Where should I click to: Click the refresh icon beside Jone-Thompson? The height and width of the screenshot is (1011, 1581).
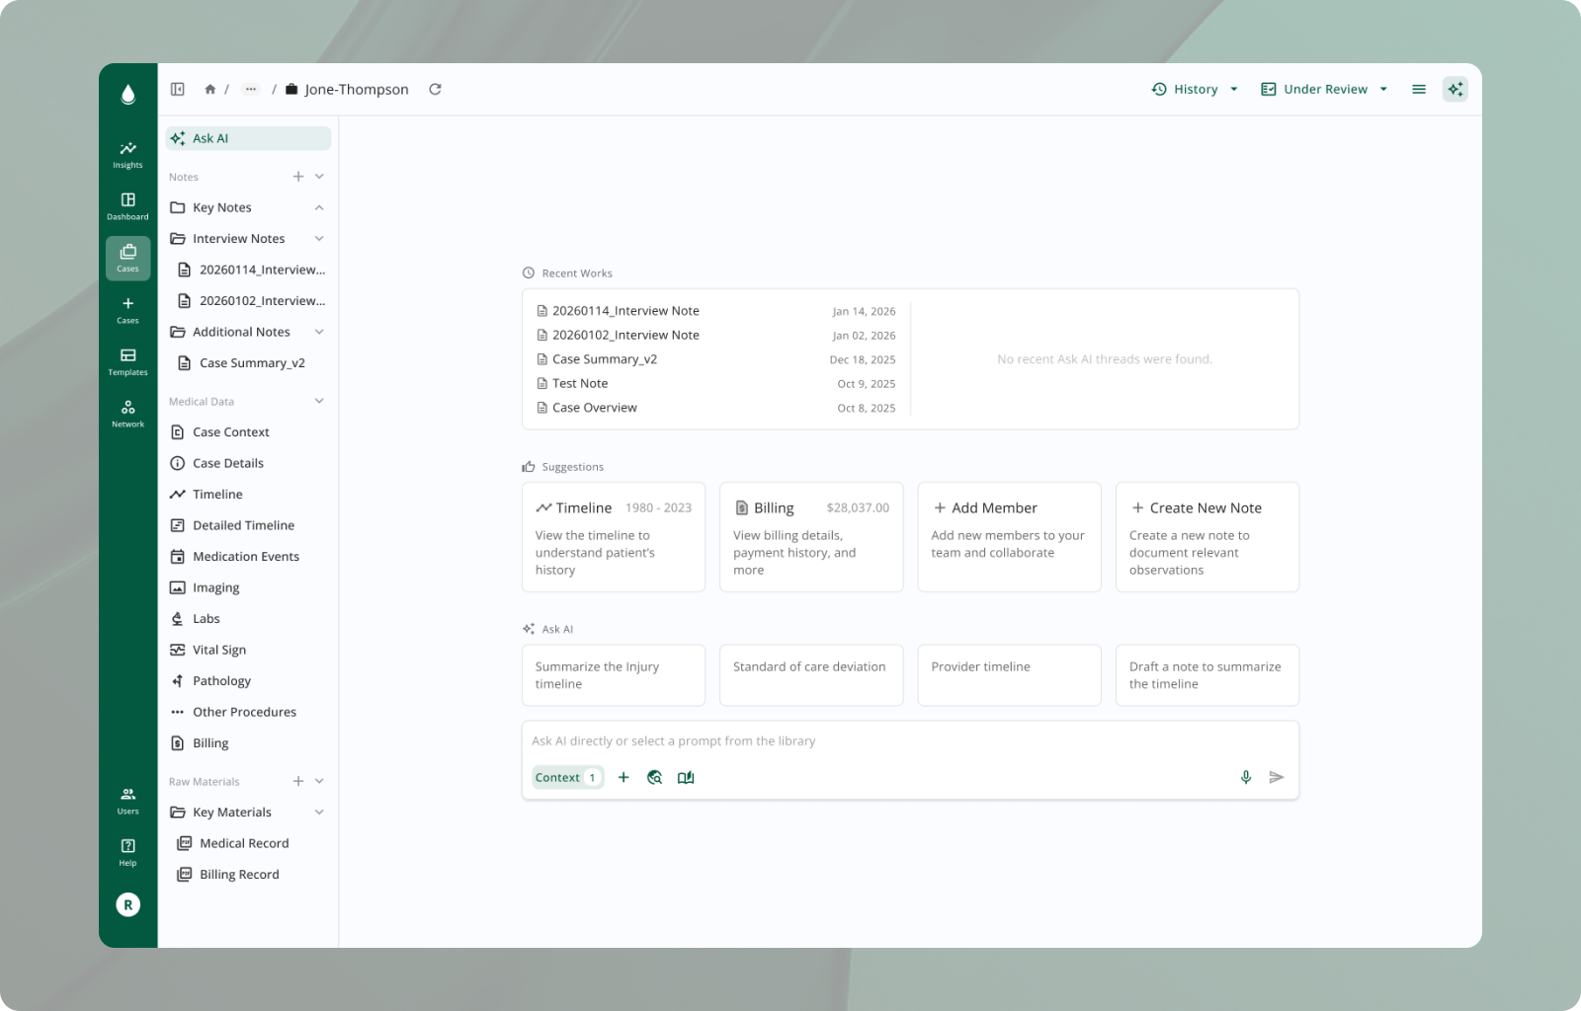(x=435, y=89)
